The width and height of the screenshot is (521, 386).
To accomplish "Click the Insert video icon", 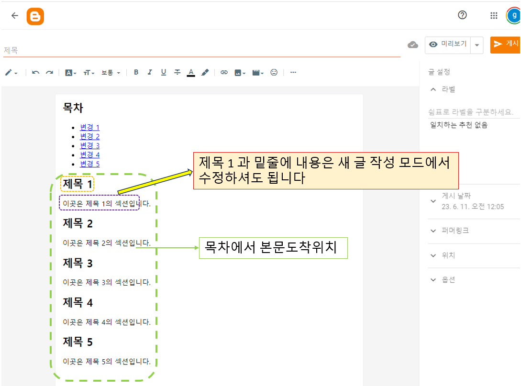I will point(257,72).
